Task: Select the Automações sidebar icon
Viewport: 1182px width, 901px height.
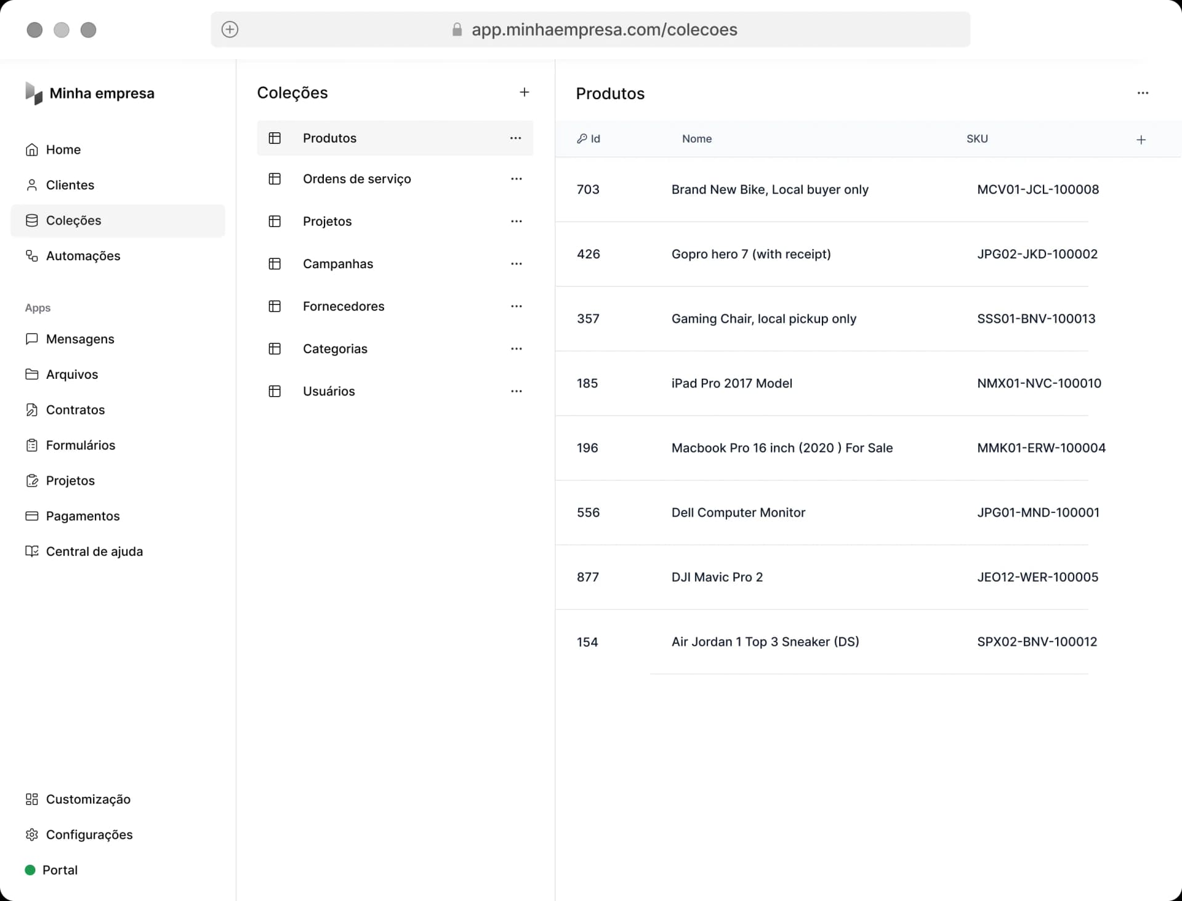Action: point(31,256)
